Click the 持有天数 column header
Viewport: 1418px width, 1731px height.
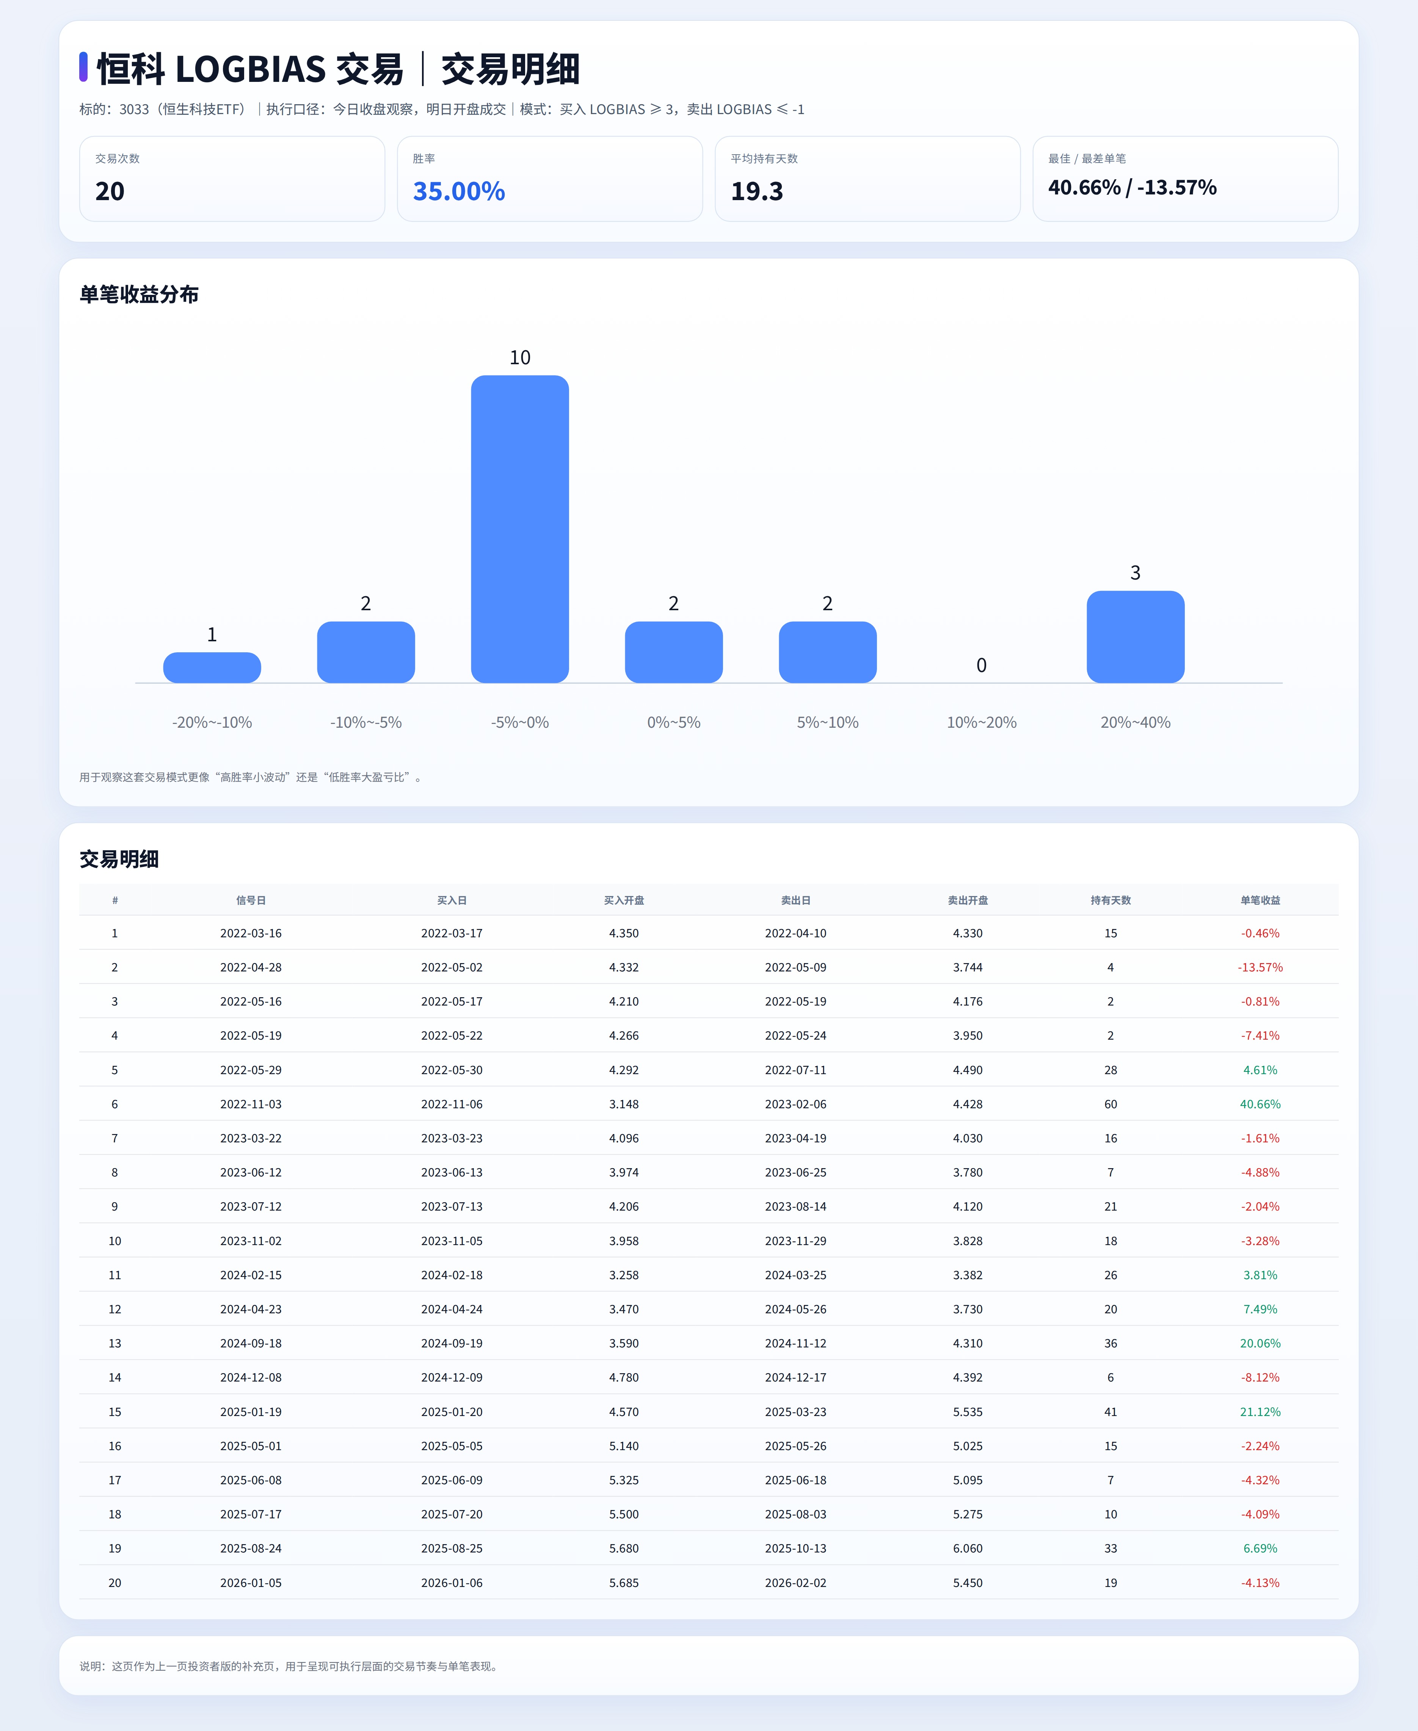tap(1110, 900)
